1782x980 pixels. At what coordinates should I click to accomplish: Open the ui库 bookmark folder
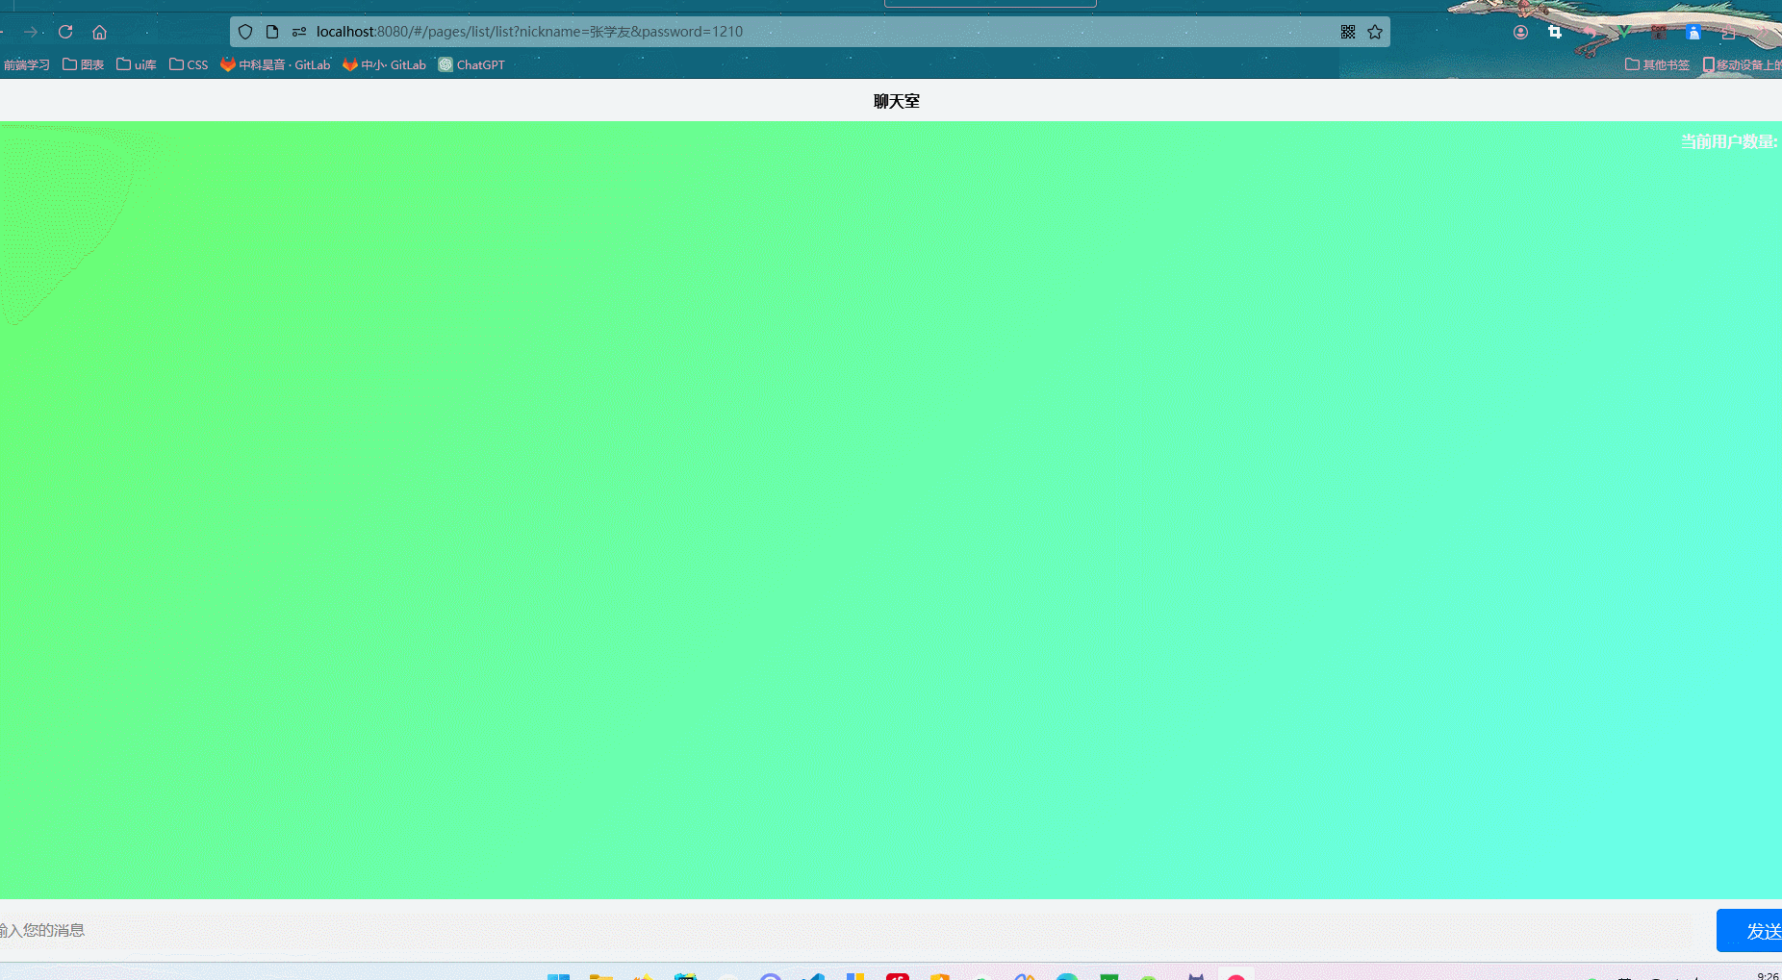tap(137, 64)
